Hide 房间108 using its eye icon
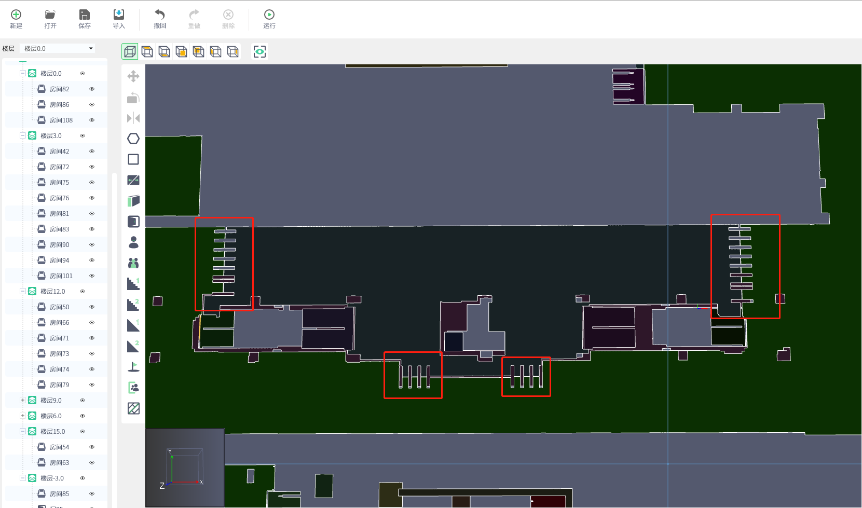The width and height of the screenshot is (862, 508). pos(92,120)
